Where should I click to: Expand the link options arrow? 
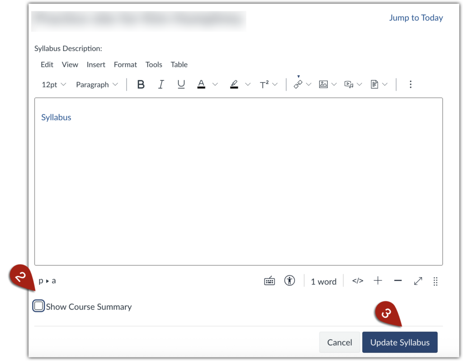pyautogui.click(x=309, y=85)
